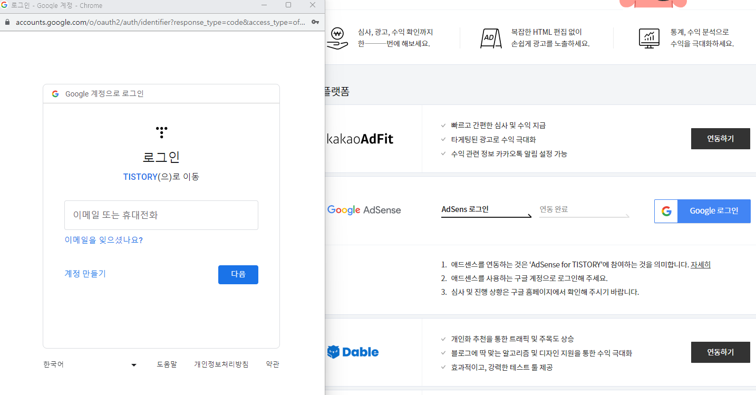Click the kakaoAdFit logo
The image size is (756, 395).
click(x=360, y=139)
